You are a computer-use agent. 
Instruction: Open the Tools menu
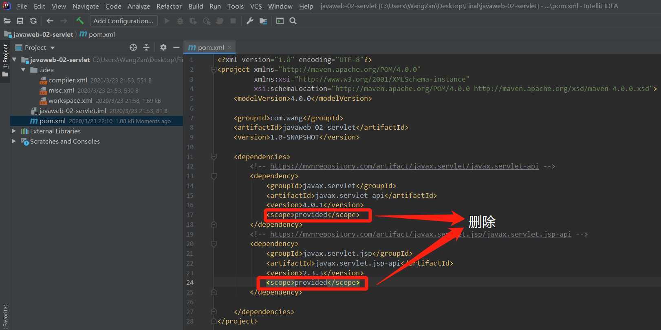pos(235,6)
